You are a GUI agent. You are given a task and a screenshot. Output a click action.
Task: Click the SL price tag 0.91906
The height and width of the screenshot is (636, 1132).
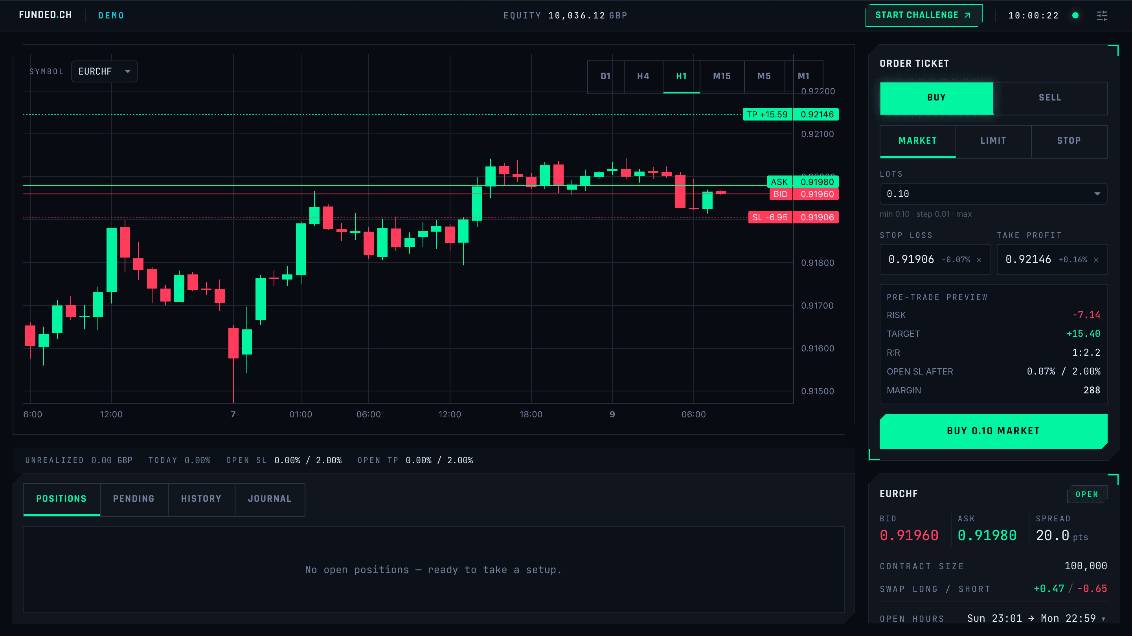click(817, 217)
